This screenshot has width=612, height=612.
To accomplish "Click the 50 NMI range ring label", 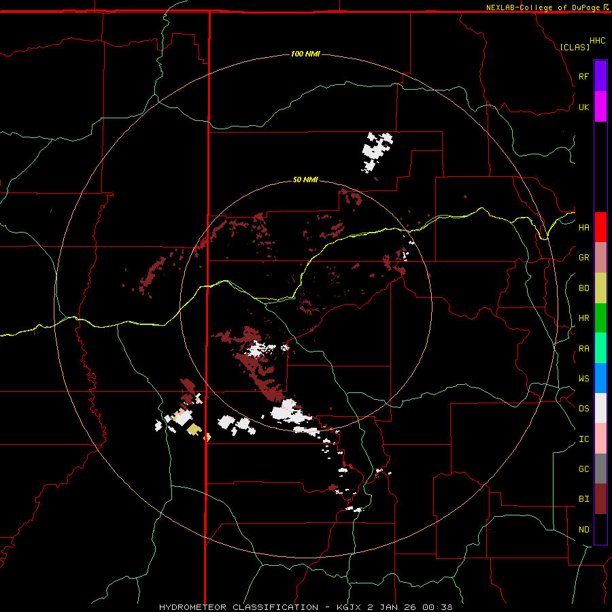I will pos(305,180).
